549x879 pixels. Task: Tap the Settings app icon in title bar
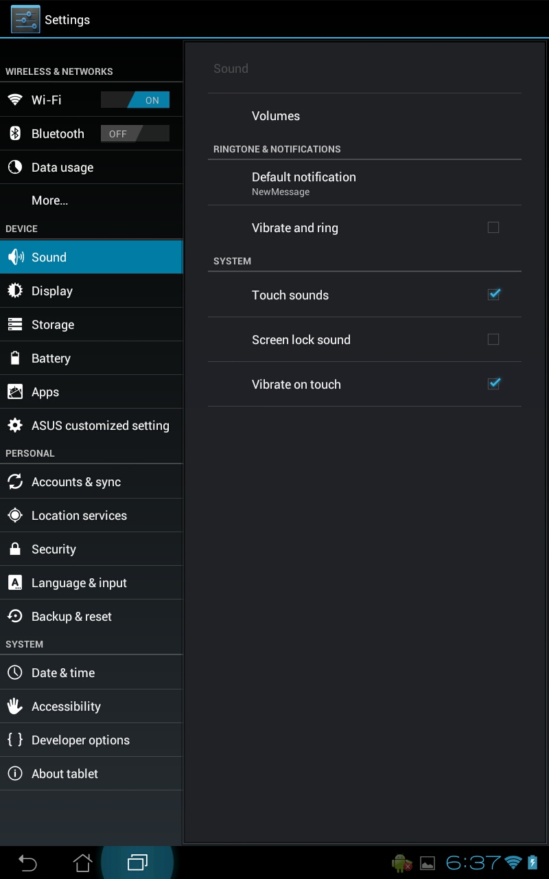(x=25, y=19)
